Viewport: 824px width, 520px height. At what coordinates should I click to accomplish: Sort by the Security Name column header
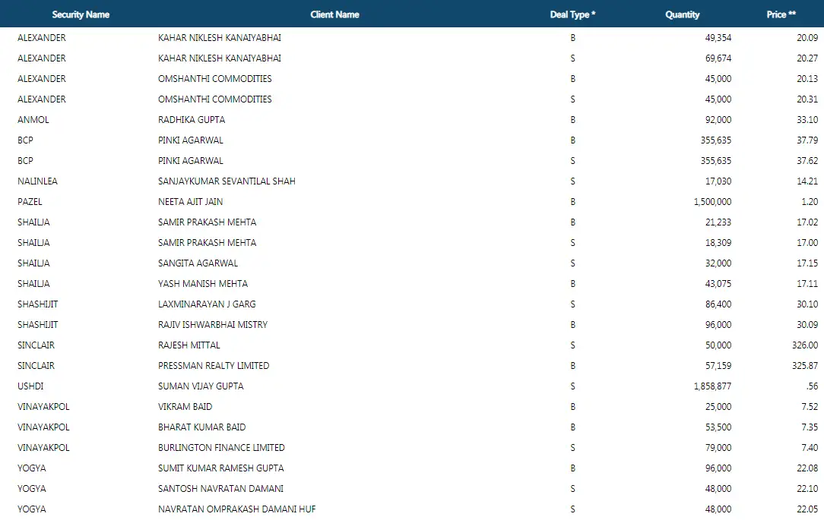click(x=80, y=14)
